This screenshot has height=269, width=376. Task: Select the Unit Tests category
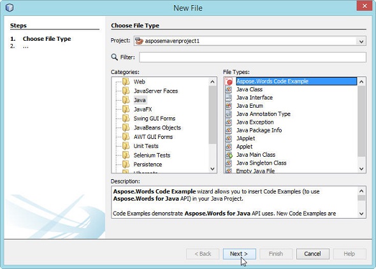click(146, 146)
